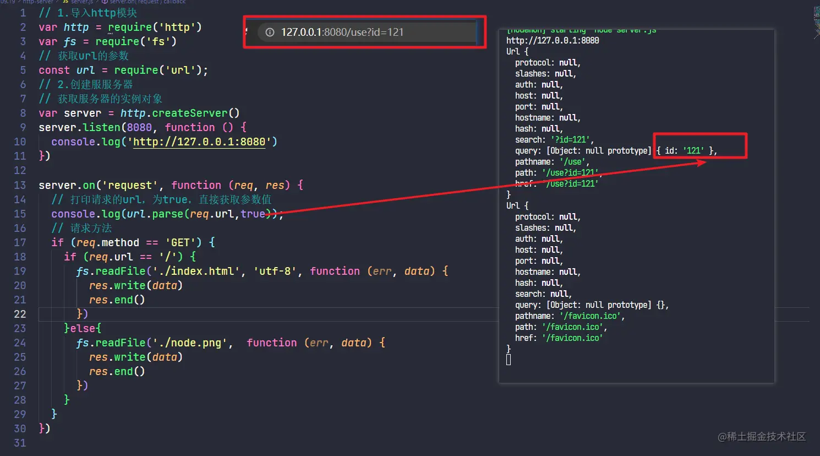The height and width of the screenshot is (456, 820).
Task: Click terminal line pathname: '/use'
Action: [552, 162]
